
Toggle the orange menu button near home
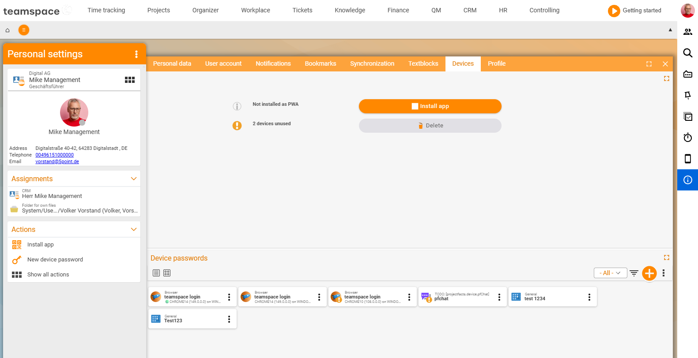[24, 30]
